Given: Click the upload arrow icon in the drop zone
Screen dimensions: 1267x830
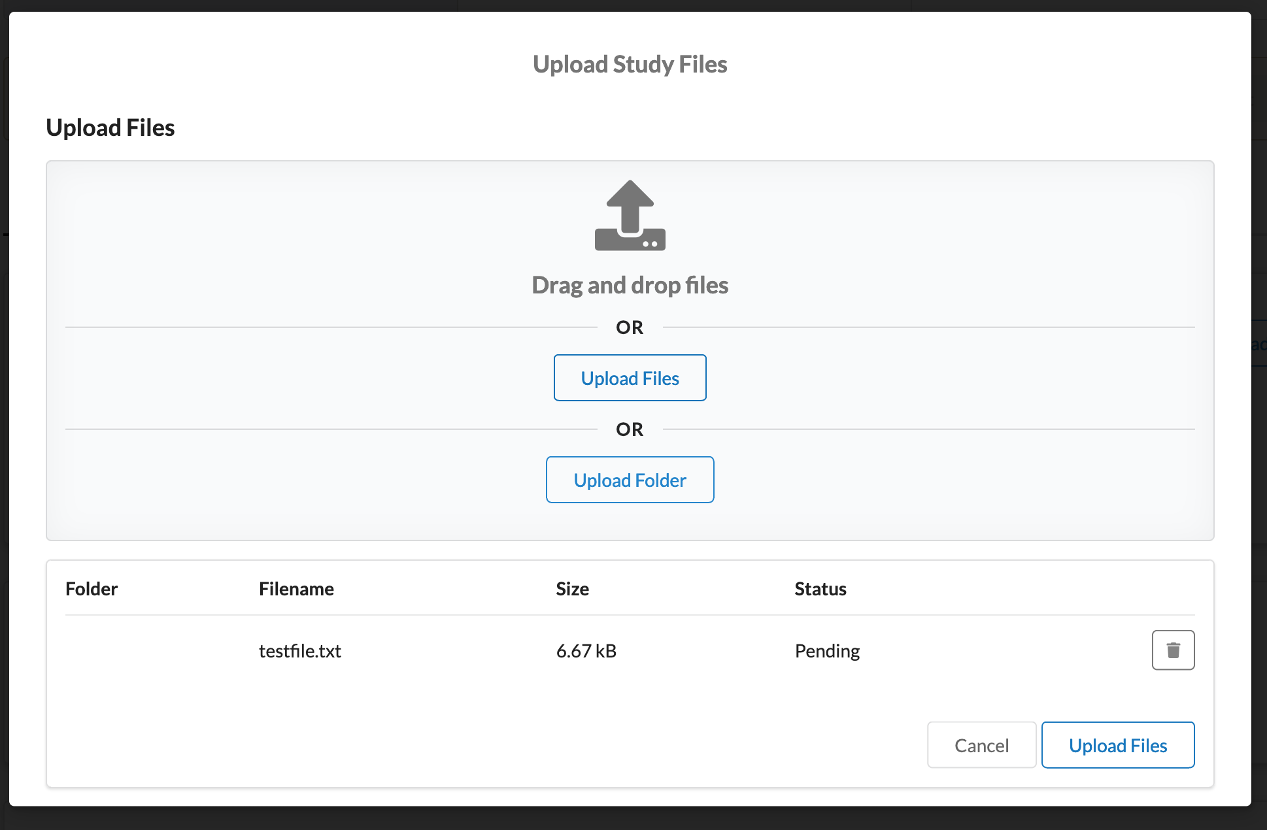Looking at the screenshot, I should click(x=630, y=216).
